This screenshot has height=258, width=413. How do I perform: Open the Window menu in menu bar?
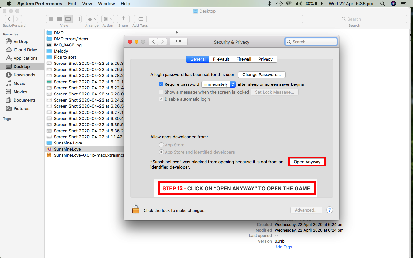click(106, 4)
